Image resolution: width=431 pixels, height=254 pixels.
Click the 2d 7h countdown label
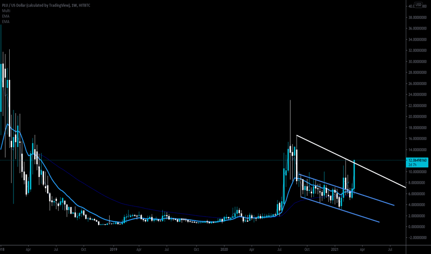[x=412, y=165]
